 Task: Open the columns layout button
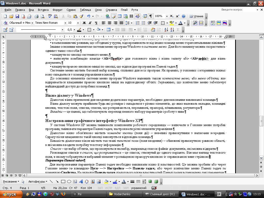(x=131, y=16)
